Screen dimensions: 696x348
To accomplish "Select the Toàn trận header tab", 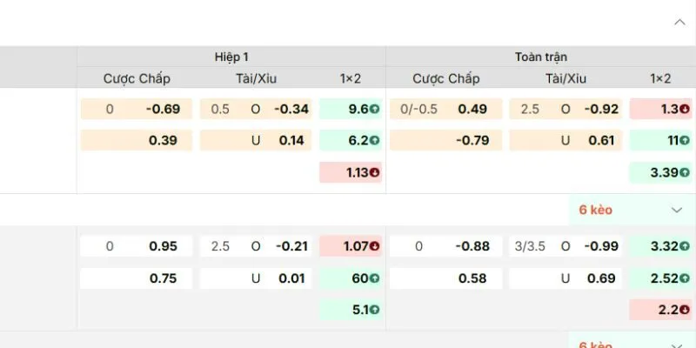I will pyautogui.click(x=540, y=57).
